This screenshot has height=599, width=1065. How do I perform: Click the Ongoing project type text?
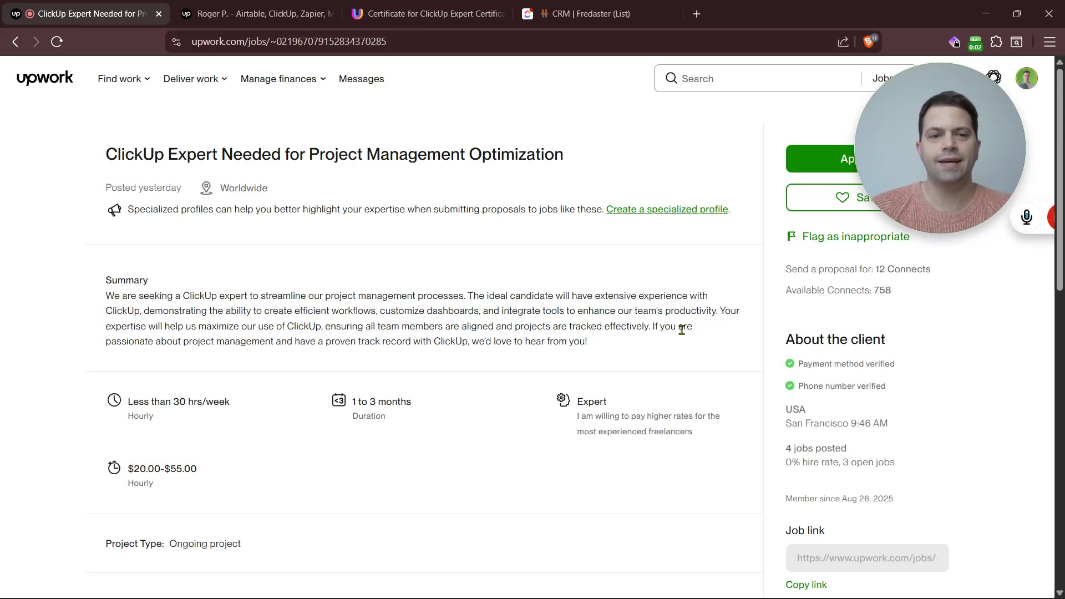pos(205,544)
